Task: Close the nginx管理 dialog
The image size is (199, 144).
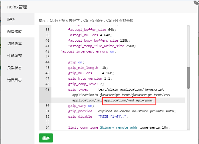Action: pyautogui.click(x=196, y=2)
